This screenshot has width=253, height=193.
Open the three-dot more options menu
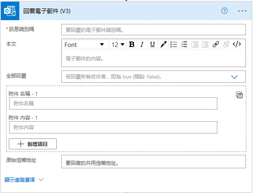242,11
